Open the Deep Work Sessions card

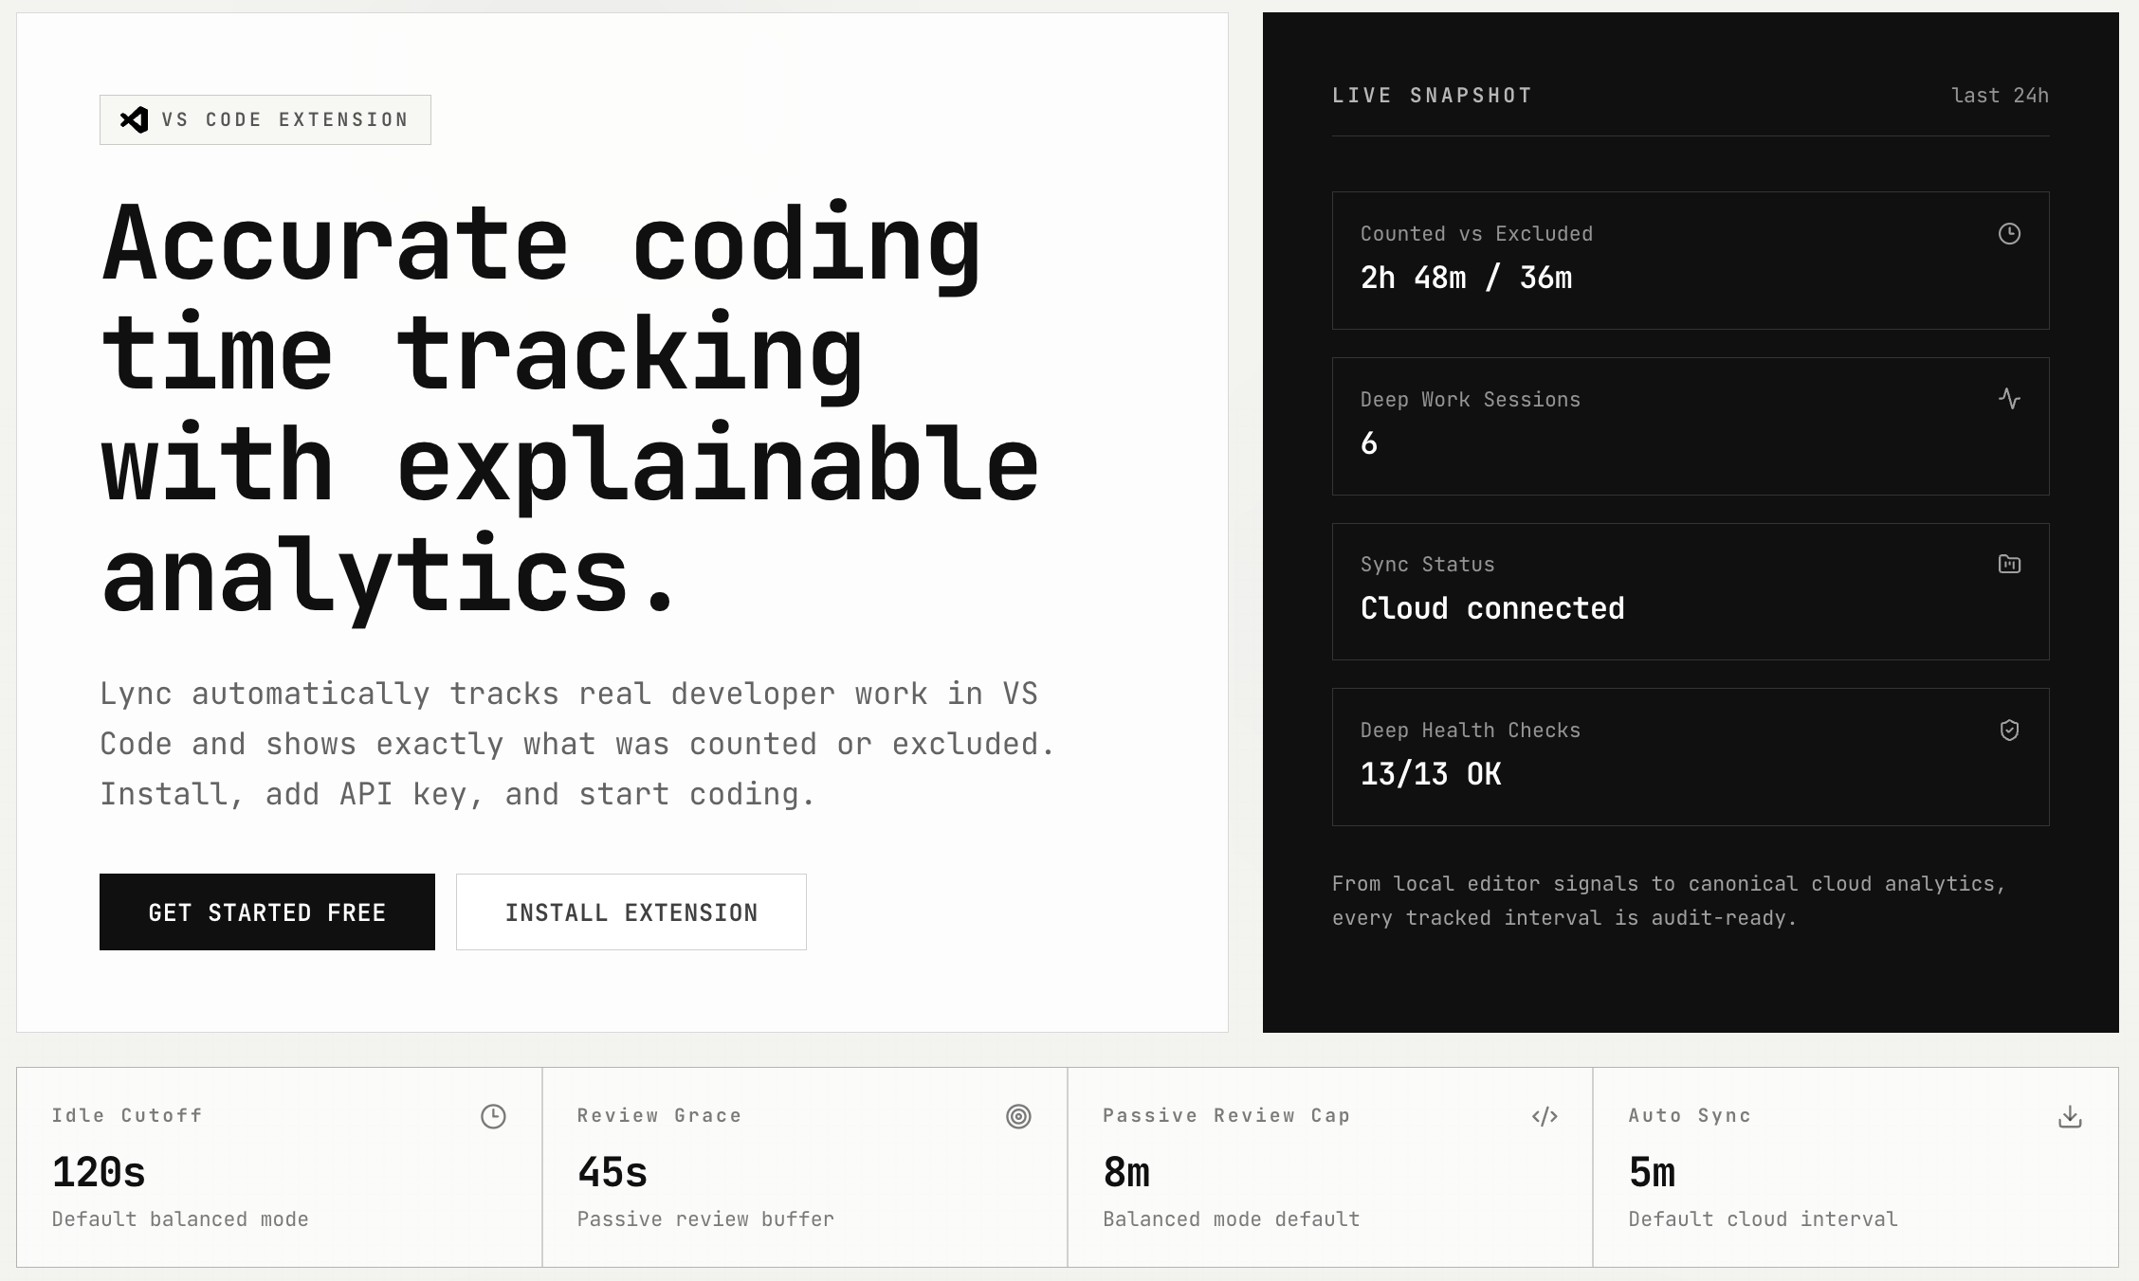(x=1690, y=426)
